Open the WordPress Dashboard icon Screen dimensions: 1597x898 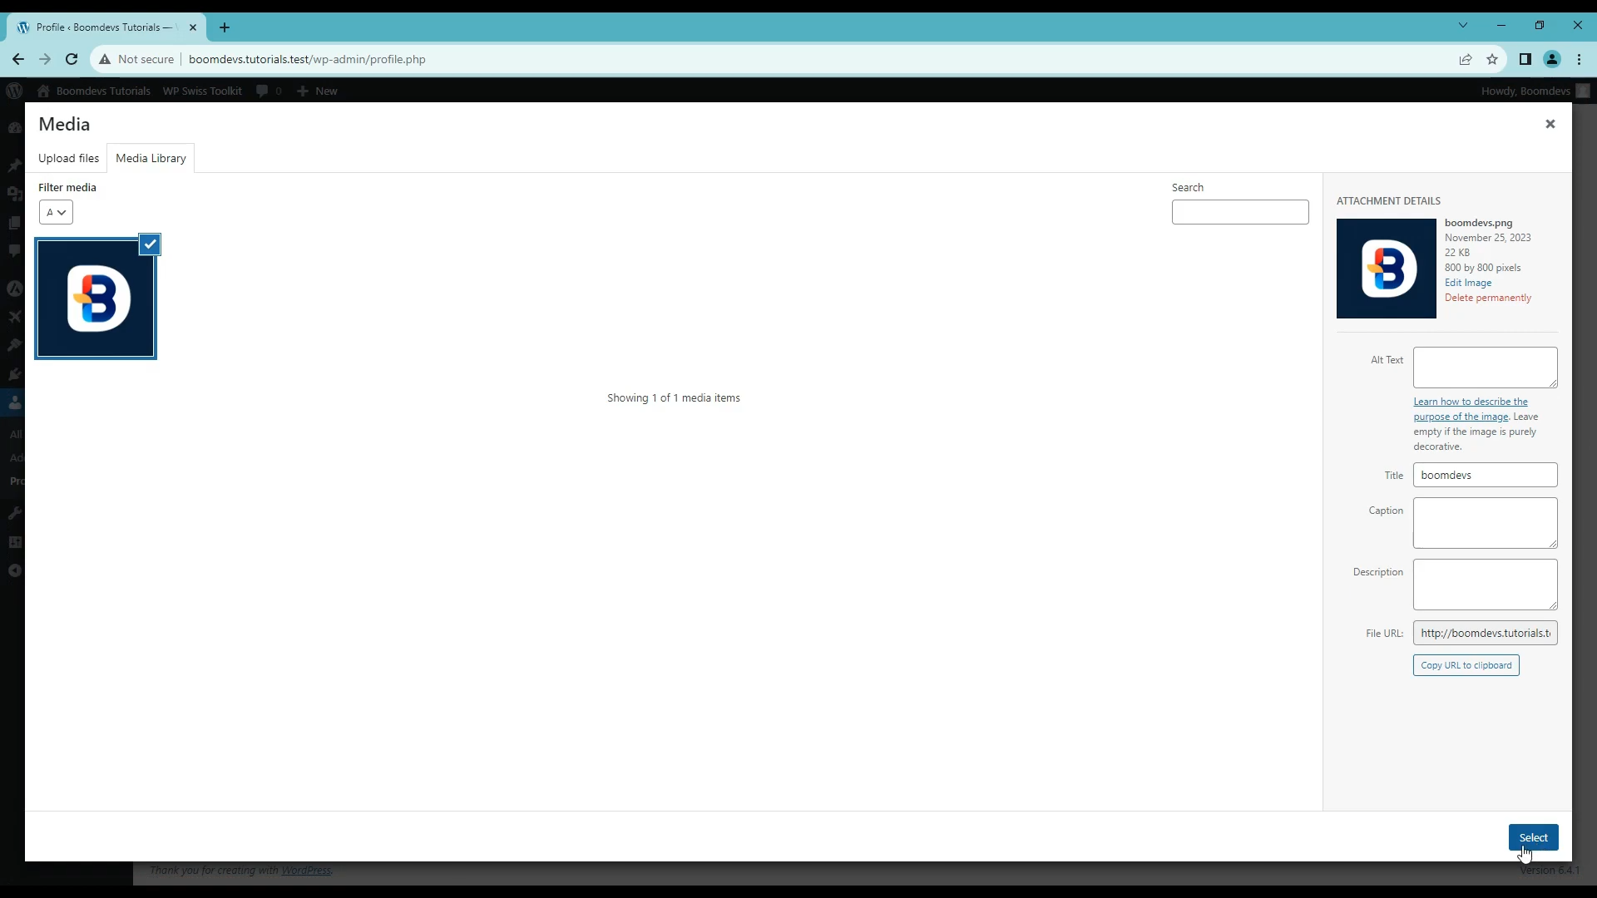[x=14, y=129]
